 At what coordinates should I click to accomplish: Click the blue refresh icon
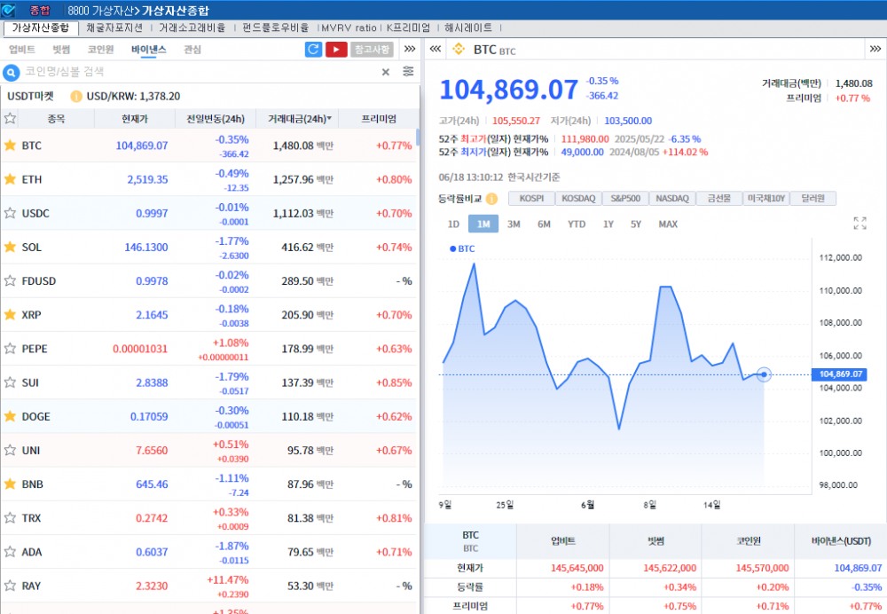(313, 50)
